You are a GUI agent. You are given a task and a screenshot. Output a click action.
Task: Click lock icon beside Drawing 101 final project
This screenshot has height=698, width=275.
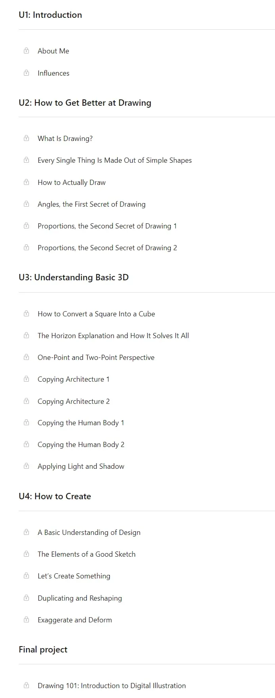pos(26,685)
